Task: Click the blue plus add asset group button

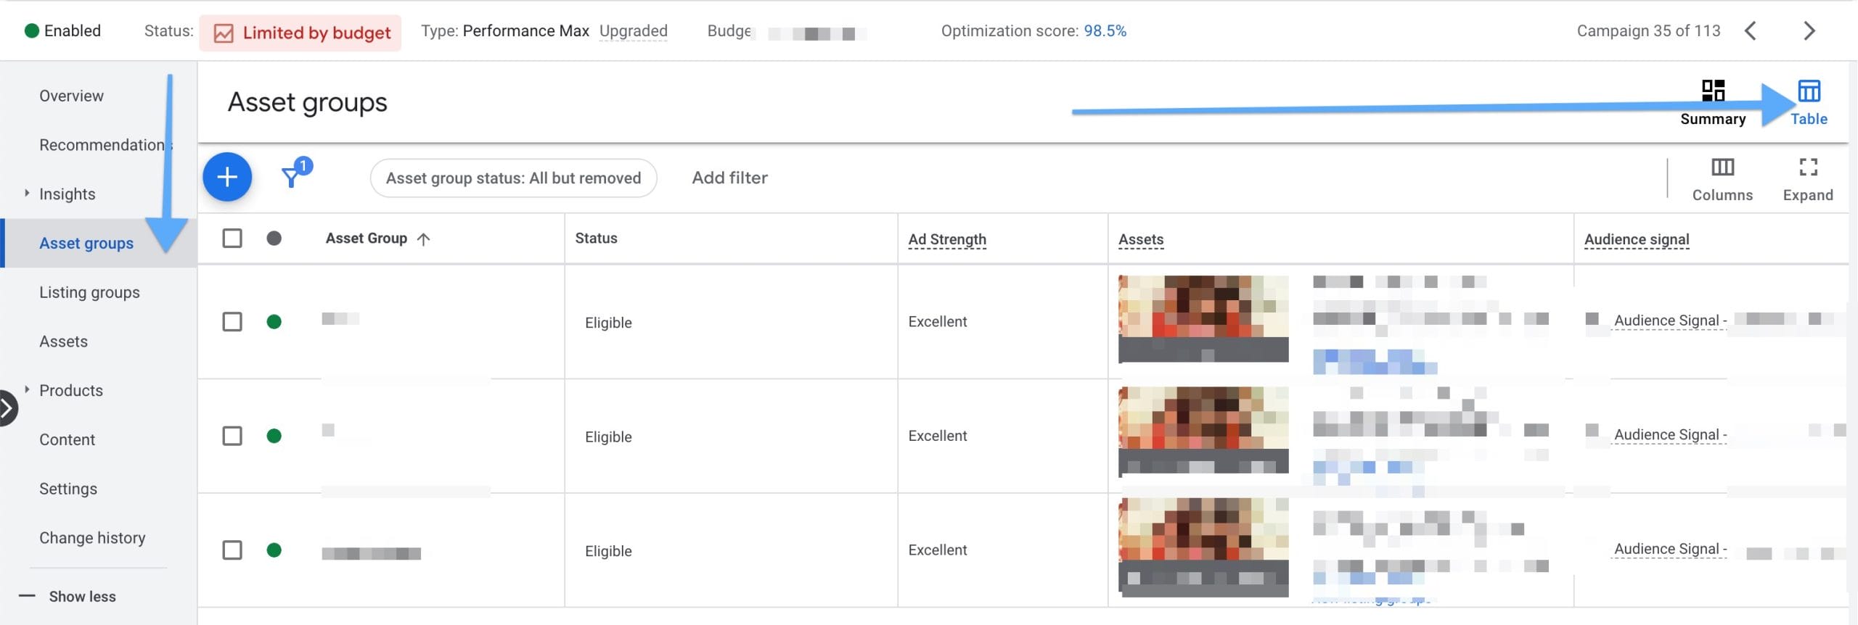Action: (227, 177)
